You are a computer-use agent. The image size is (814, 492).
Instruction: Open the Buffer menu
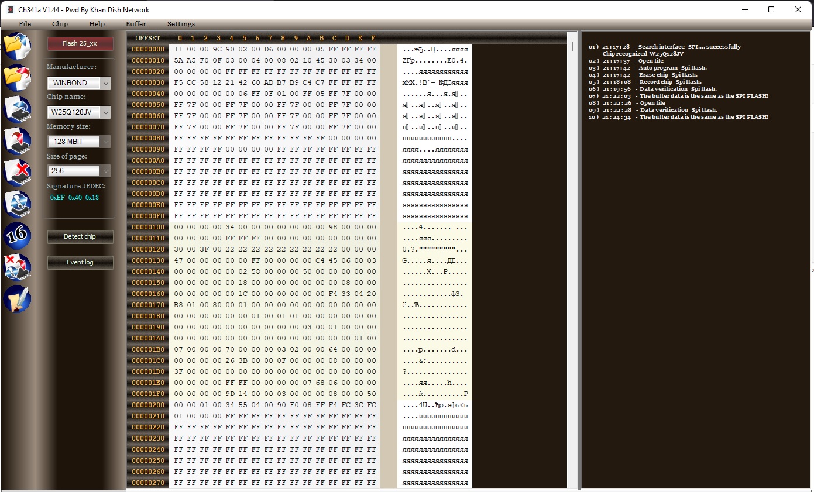click(x=136, y=24)
